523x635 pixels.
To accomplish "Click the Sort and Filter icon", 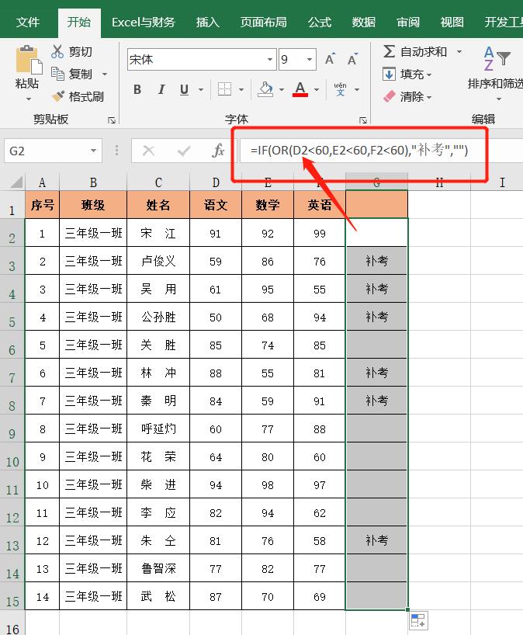I will [497, 59].
